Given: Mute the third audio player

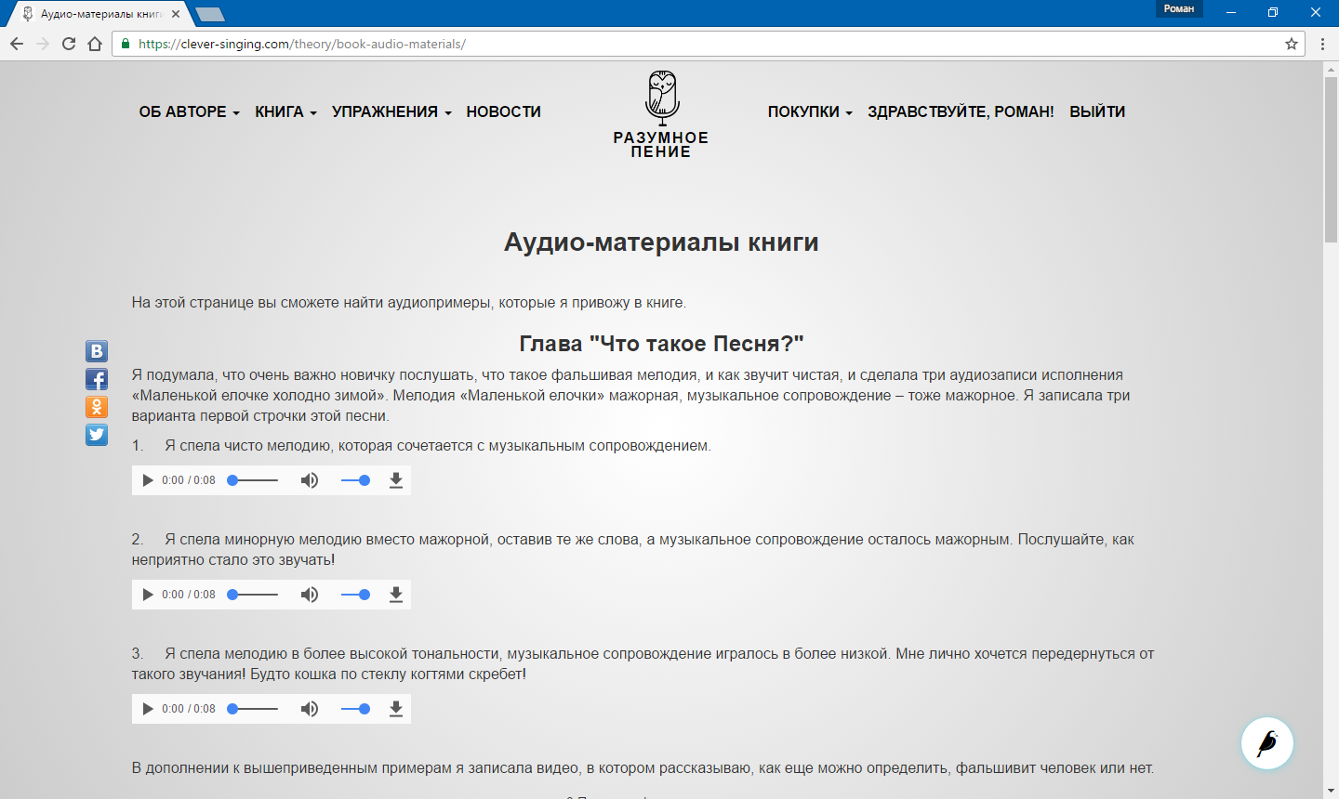Looking at the screenshot, I should (310, 709).
